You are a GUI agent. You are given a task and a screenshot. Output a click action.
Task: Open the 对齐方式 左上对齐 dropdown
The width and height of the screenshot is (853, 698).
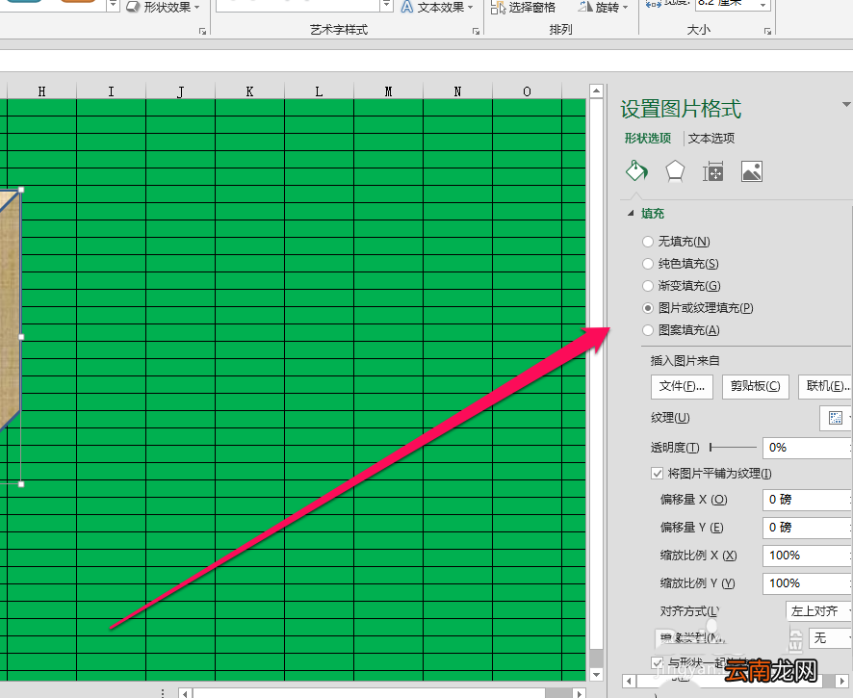[x=818, y=611]
